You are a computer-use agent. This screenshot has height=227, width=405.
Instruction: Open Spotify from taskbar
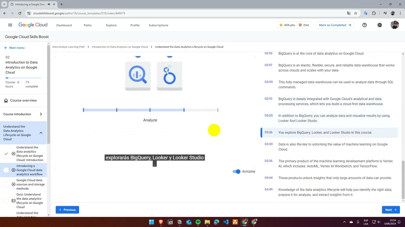[198, 222]
